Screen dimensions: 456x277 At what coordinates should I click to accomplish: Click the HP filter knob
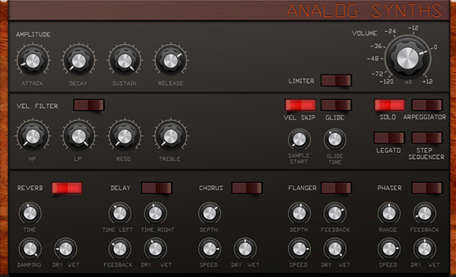(x=33, y=136)
